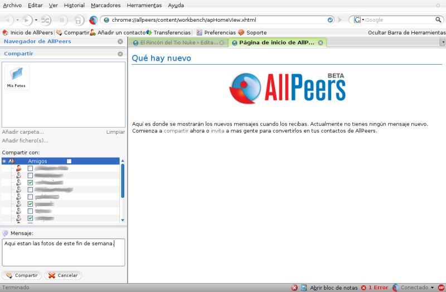Open the tab list dropdown arrow
446x292 pixels.
click(x=443, y=42)
